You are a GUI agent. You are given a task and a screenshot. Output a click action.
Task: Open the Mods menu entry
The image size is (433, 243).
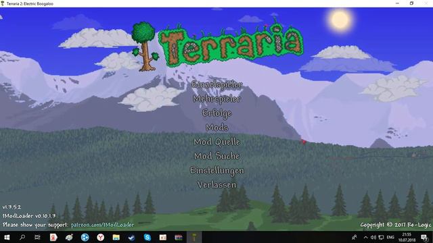[x=216, y=128]
